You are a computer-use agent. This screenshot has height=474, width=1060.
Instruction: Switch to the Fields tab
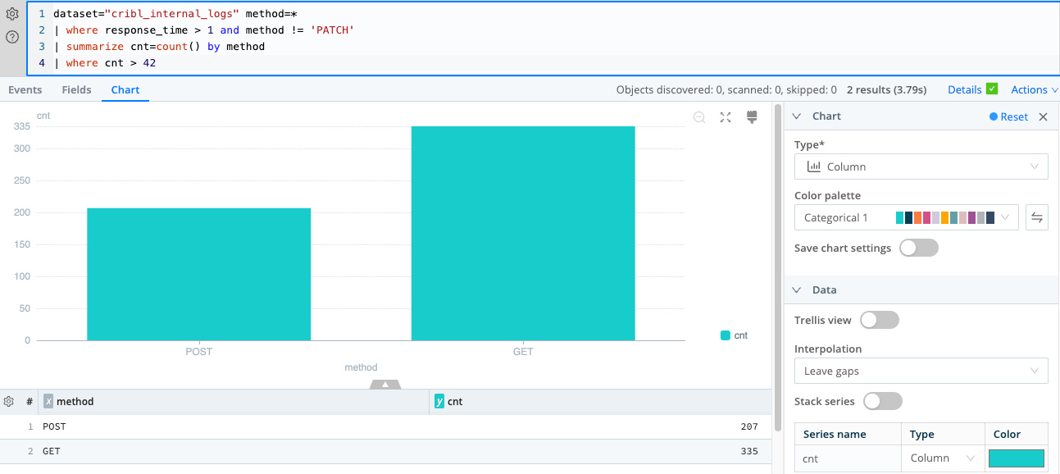pos(76,89)
